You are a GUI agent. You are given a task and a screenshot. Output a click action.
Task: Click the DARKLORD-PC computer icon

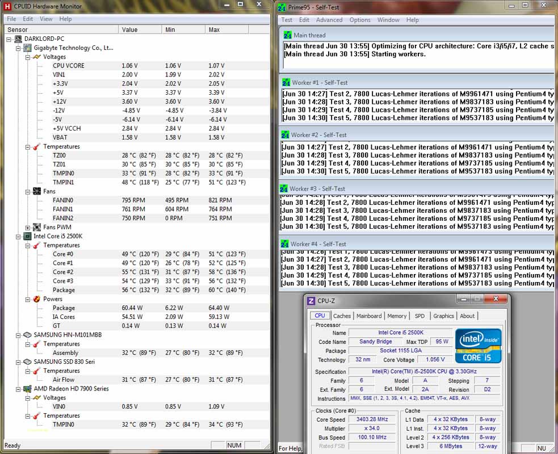pos(18,39)
